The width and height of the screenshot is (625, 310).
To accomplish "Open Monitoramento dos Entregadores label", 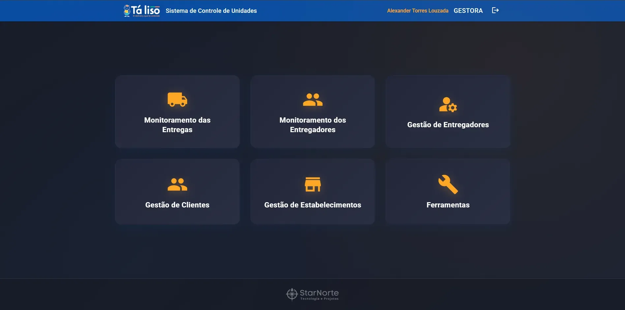I will pos(312,125).
